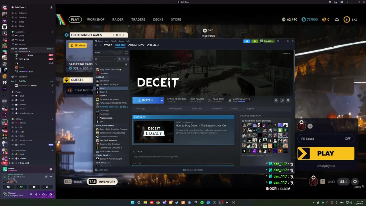The width and height of the screenshot is (366, 206).
Task: Open Steam's Friends menu
Action: pos(114,41)
